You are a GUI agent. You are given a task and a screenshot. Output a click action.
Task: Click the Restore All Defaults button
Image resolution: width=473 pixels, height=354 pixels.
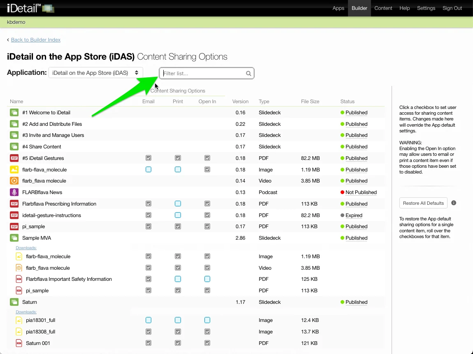423,203
